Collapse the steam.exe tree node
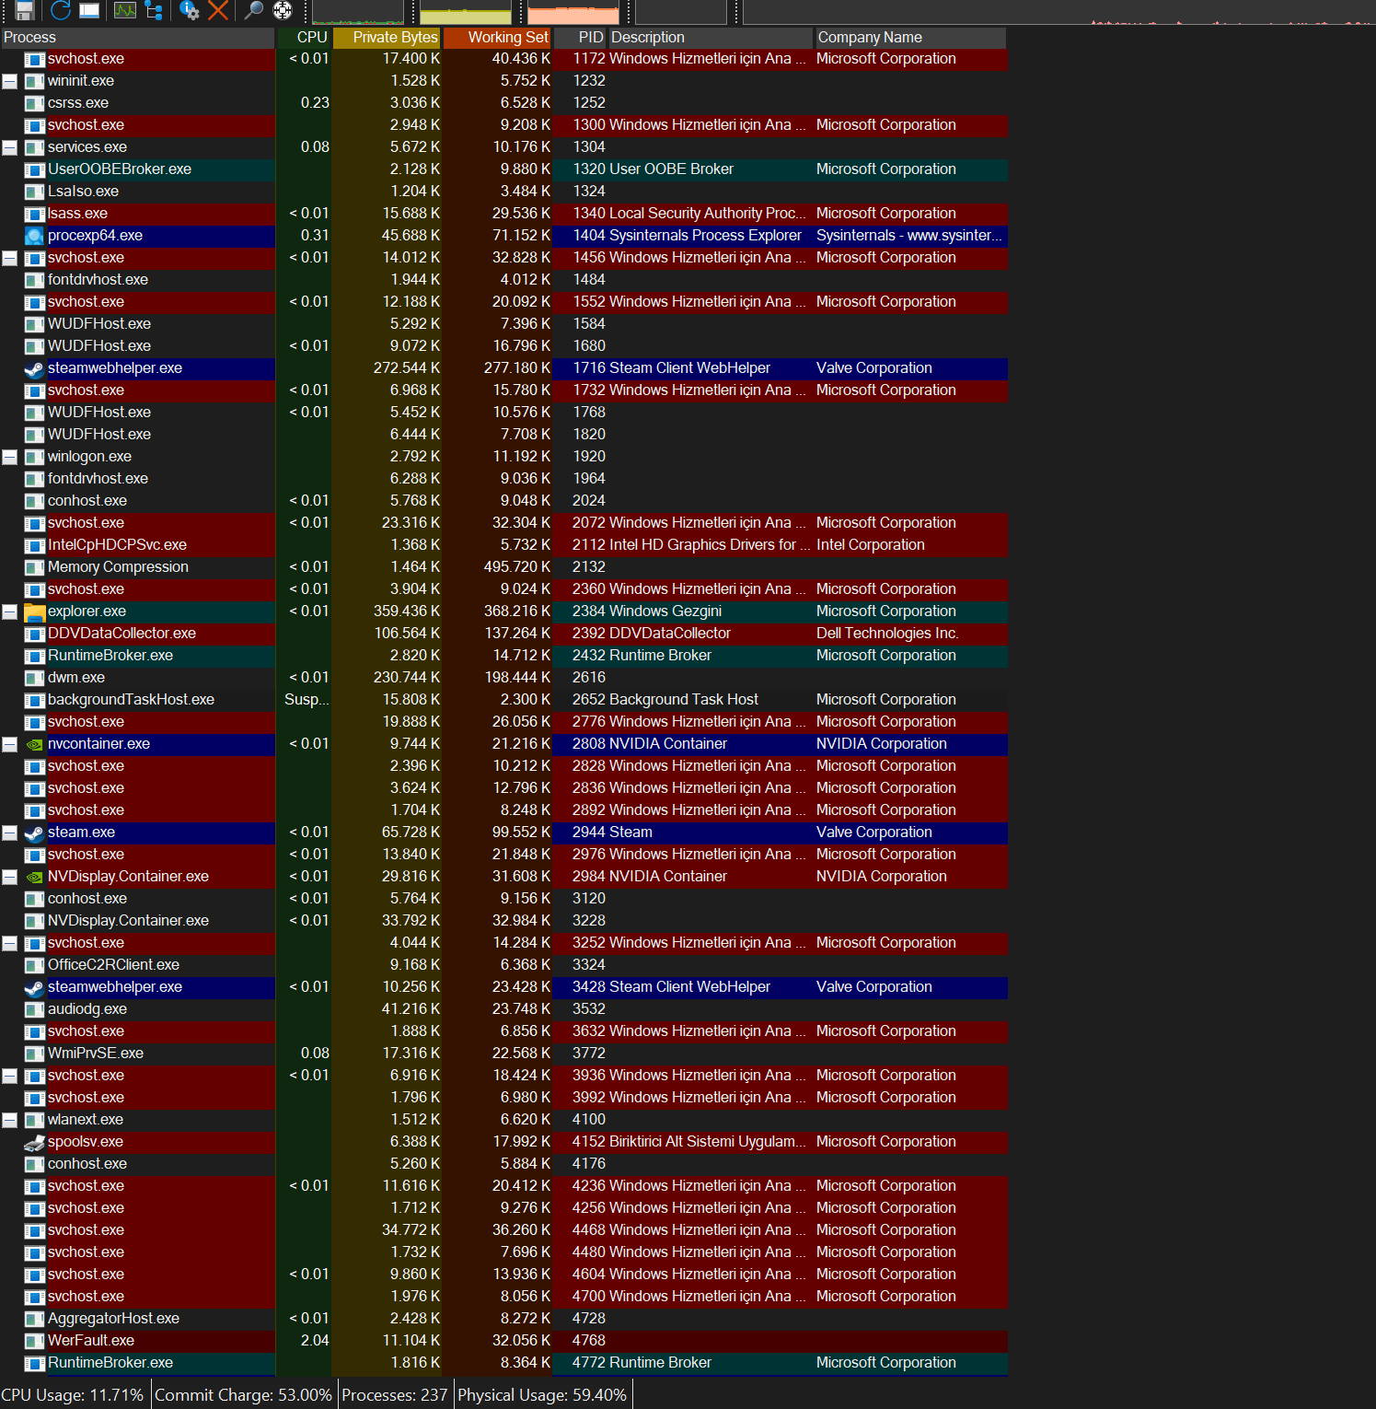1376x1409 pixels. pos(9,833)
